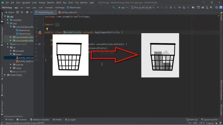Expand the values folder
Viewport: 223px width, 125px height.
[11, 68]
